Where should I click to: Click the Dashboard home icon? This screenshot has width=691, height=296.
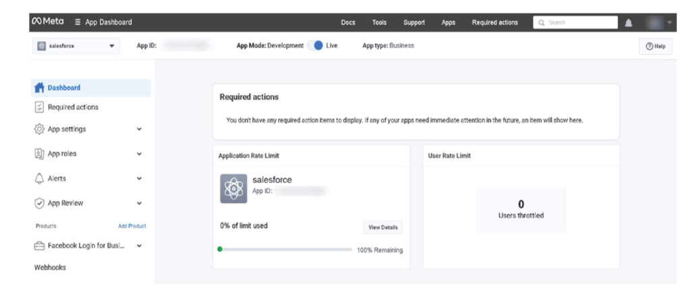[x=39, y=88]
